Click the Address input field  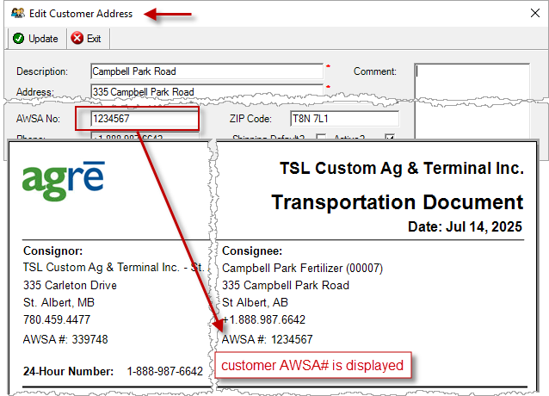tap(207, 91)
